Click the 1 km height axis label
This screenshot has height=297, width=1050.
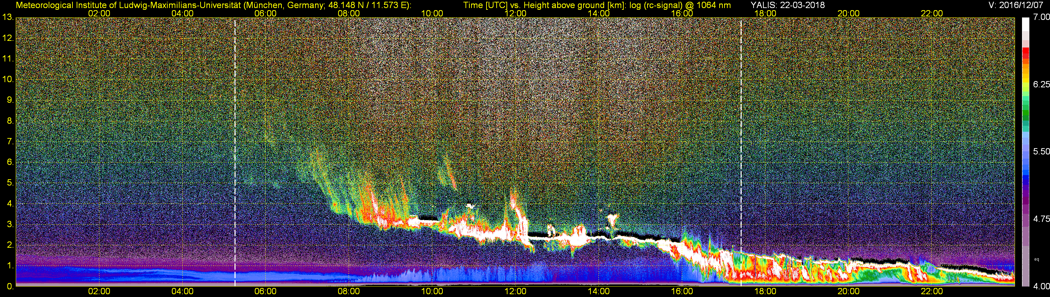tap(10, 266)
